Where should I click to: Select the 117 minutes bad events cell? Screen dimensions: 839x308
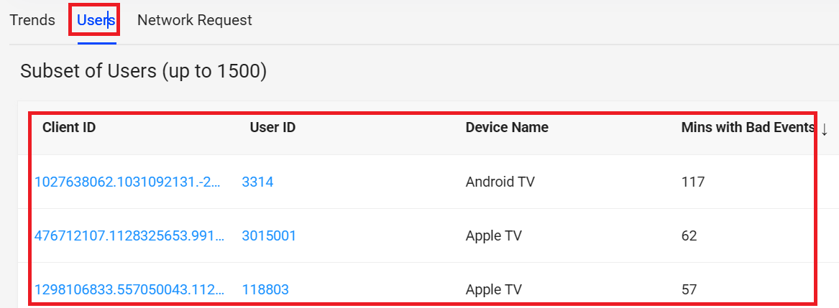[x=693, y=182]
